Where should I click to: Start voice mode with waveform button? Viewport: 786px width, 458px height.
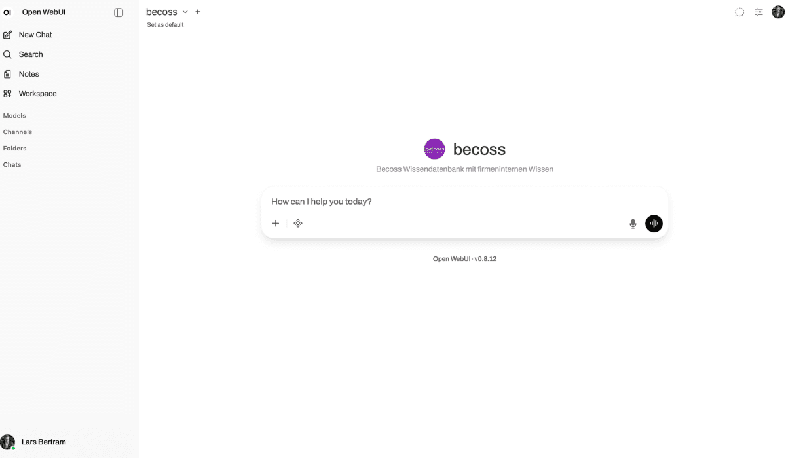click(x=654, y=224)
